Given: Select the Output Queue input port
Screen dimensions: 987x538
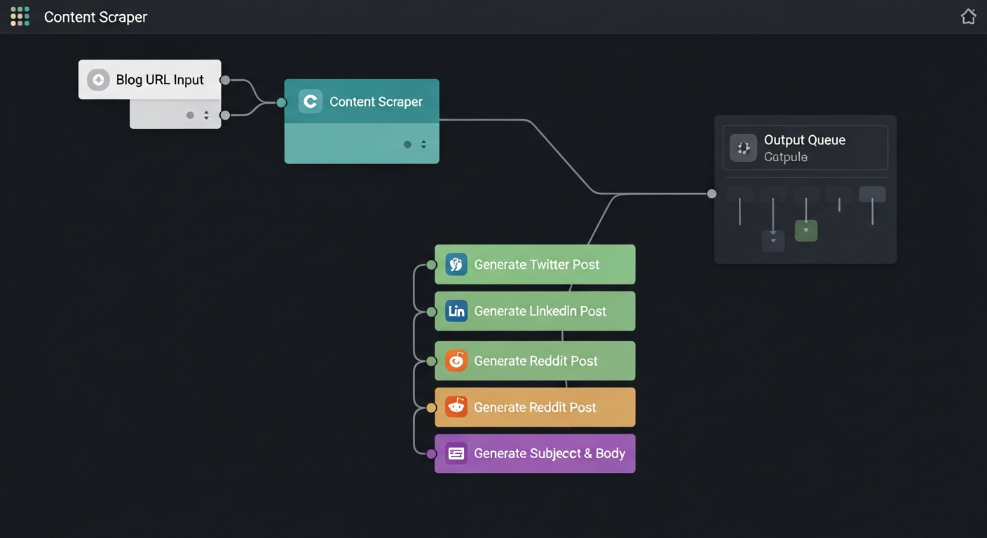Looking at the screenshot, I should click(712, 193).
